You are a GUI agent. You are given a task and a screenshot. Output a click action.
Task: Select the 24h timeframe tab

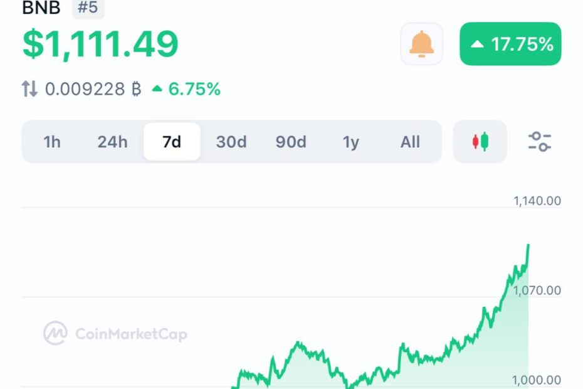112,142
